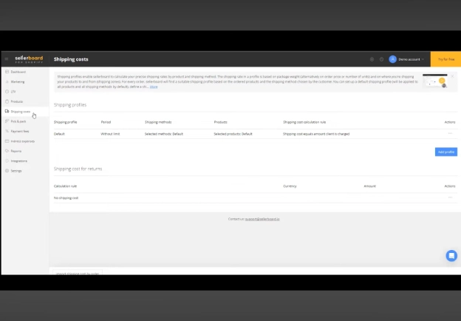The width and height of the screenshot is (461, 321).
Task: Open actions menu for Default shipping profile
Action: click(450, 134)
